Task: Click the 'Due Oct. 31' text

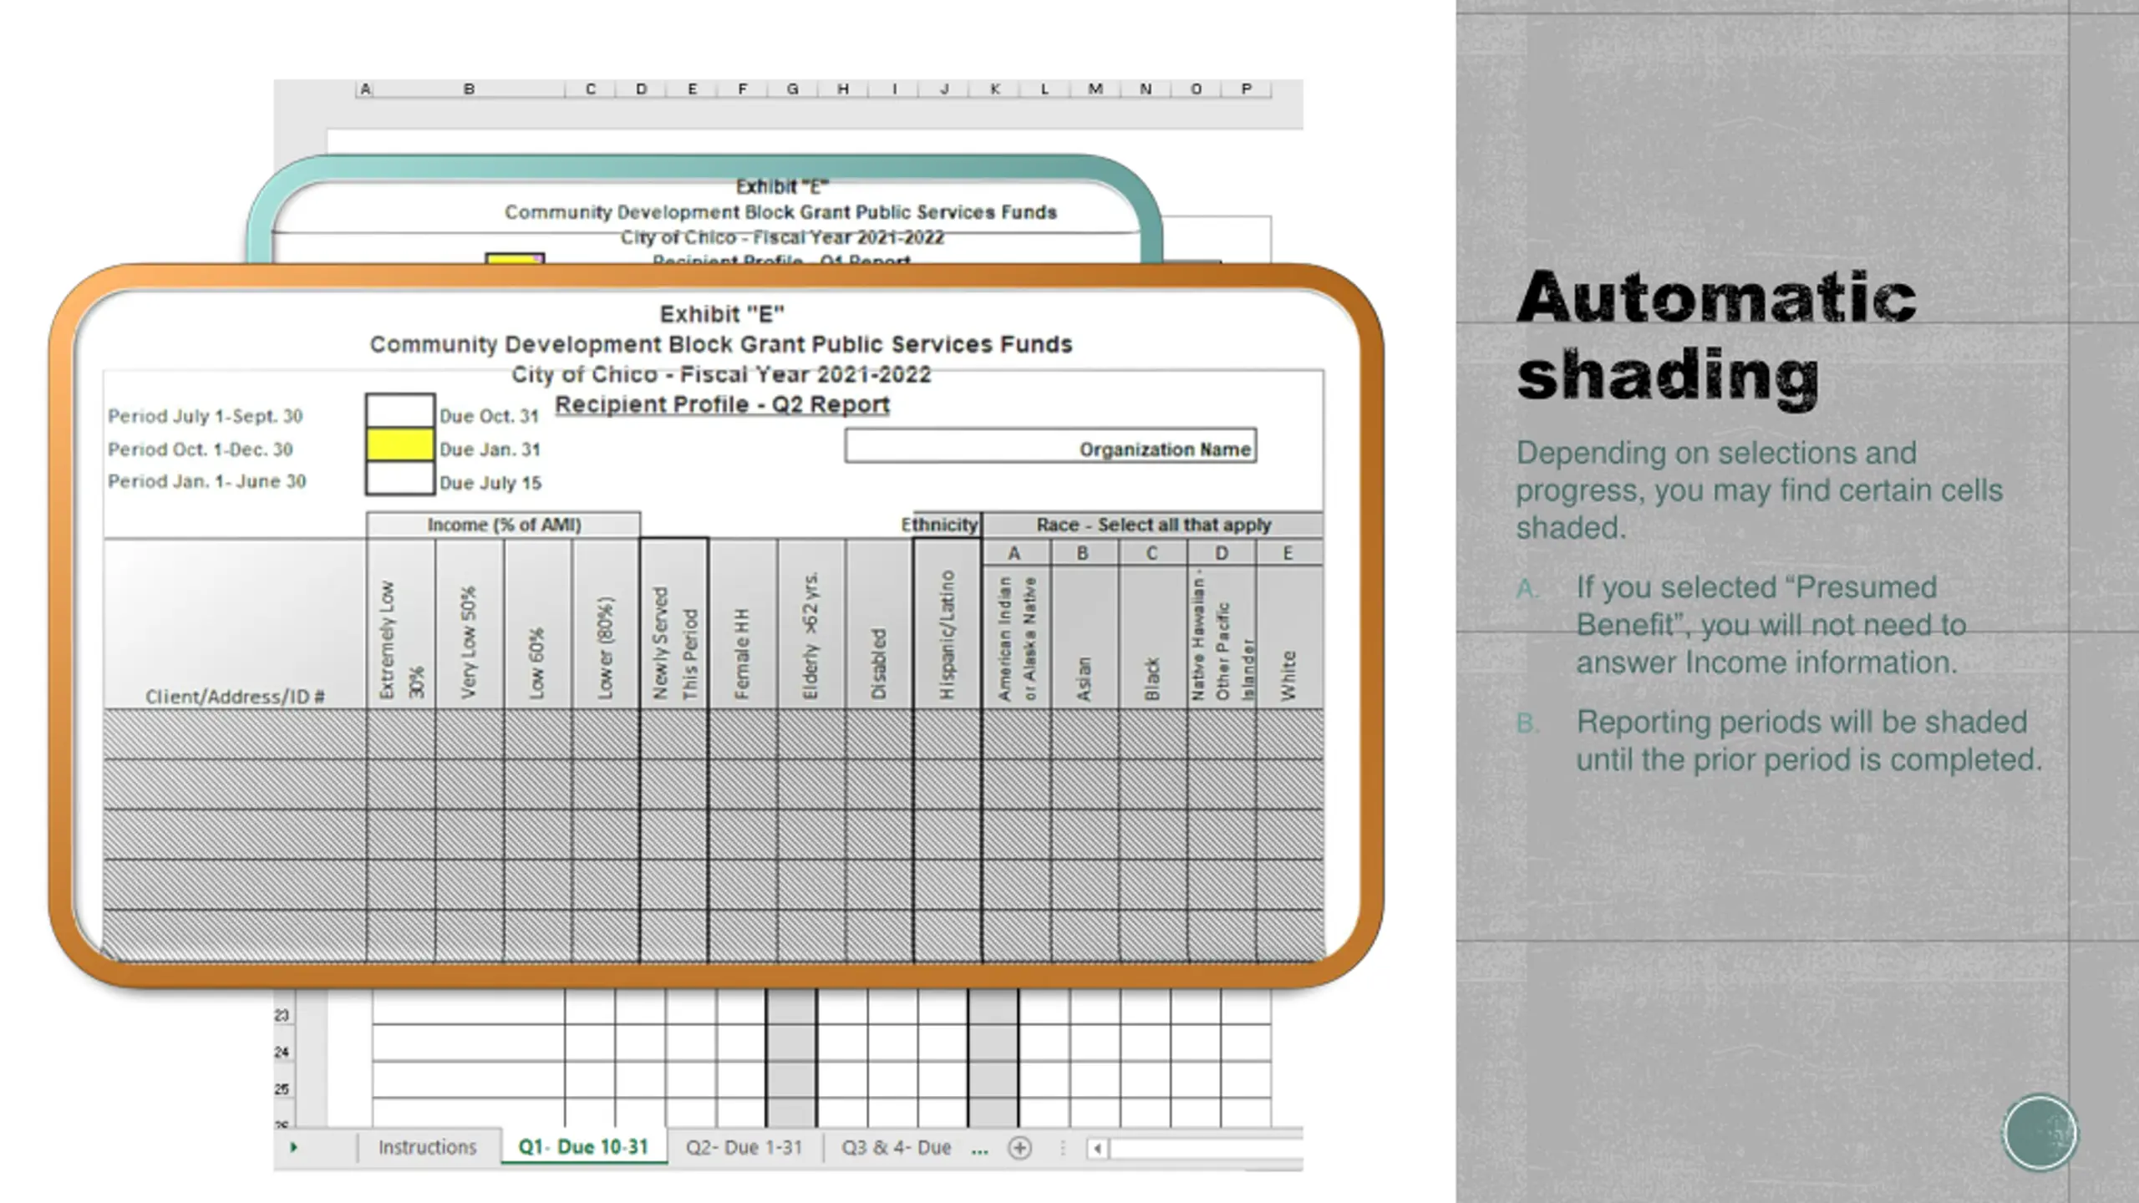Action: tap(490, 416)
